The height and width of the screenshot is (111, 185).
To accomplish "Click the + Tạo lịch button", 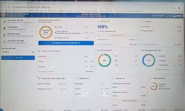I will [18, 58].
